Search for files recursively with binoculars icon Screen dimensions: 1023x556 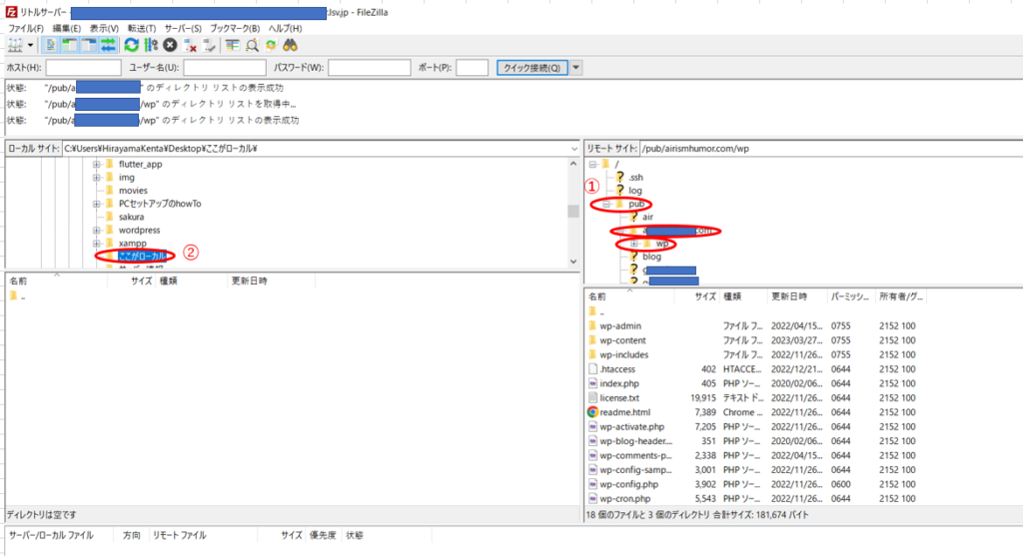point(290,45)
